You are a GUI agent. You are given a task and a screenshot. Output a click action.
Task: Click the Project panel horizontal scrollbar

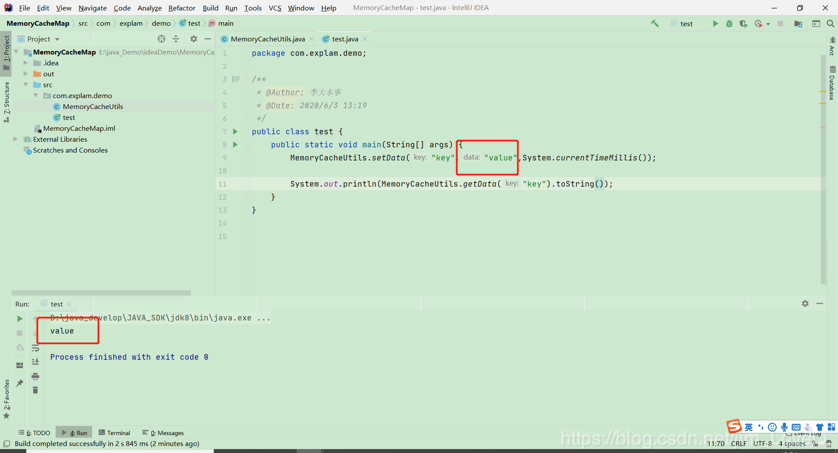click(101, 293)
